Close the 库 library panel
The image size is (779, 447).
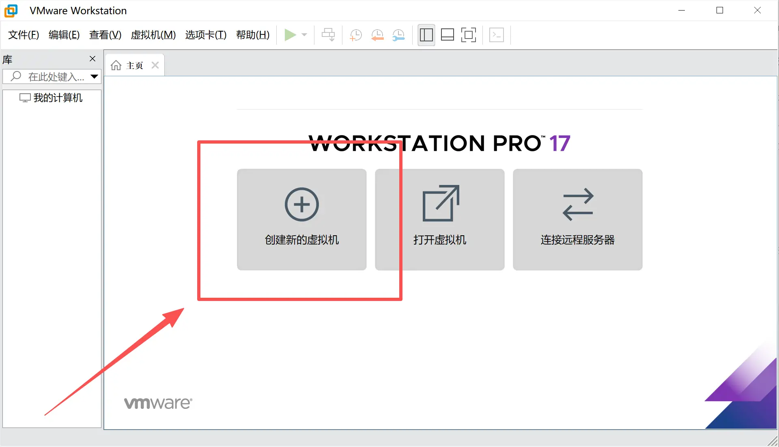pos(93,59)
